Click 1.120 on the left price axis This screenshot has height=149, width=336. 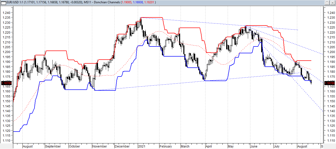pyautogui.click(x=6, y=131)
